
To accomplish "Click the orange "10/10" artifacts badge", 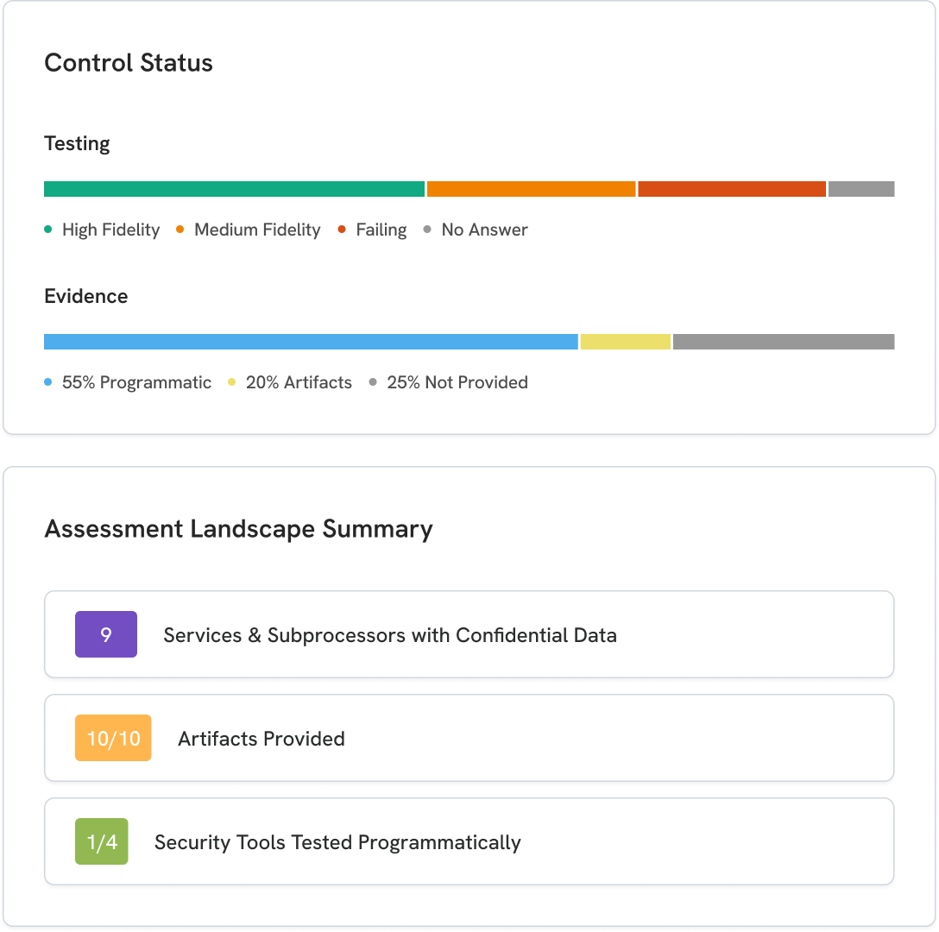I will (x=113, y=737).
